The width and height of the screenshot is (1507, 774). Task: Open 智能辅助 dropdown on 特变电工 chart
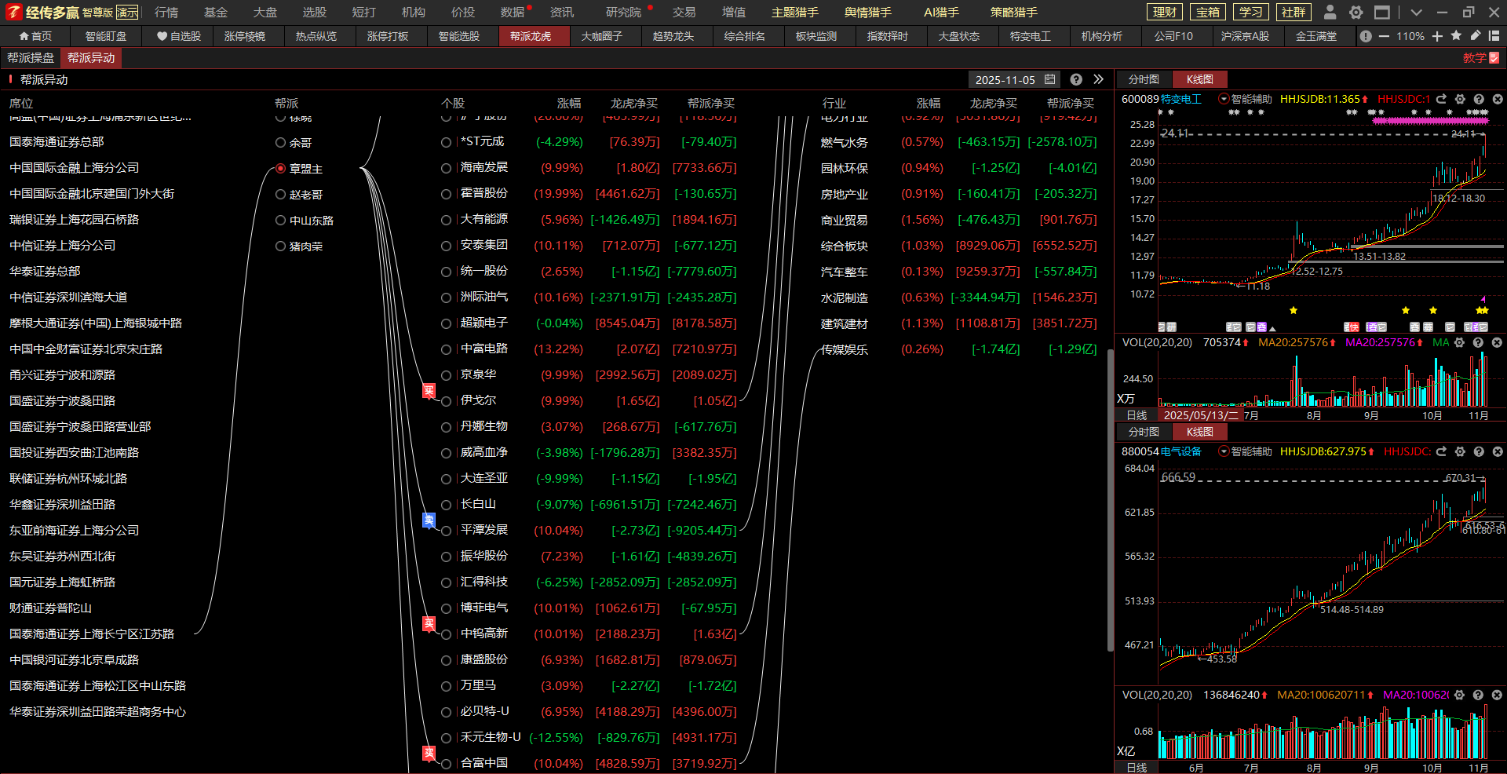click(1223, 100)
